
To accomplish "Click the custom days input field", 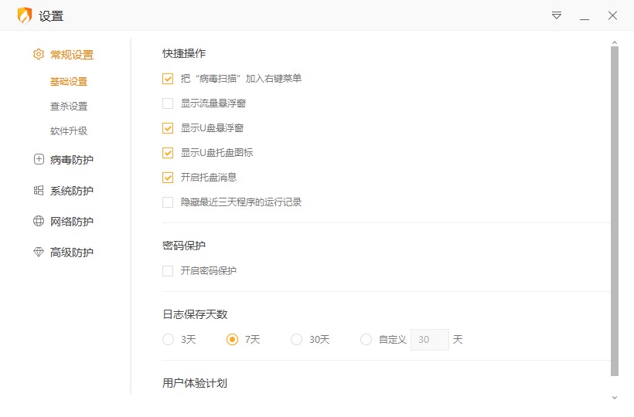I will pyautogui.click(x=429, y=340).
